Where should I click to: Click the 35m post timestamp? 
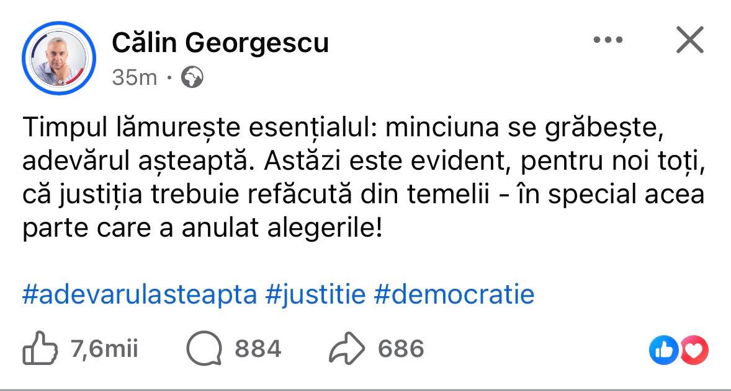click(134, 77)
